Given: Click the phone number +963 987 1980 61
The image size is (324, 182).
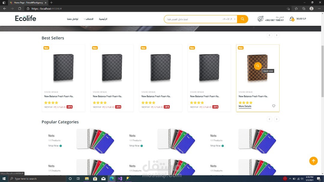Looking at the screenshot, I should [x=274, y=20].
